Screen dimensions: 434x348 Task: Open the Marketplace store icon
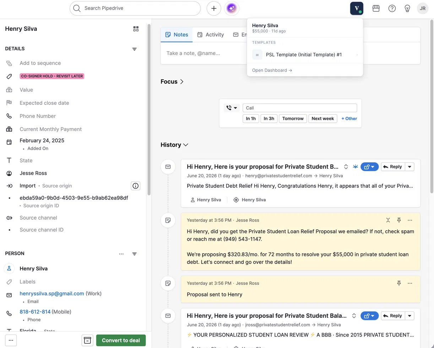point(376,9)
